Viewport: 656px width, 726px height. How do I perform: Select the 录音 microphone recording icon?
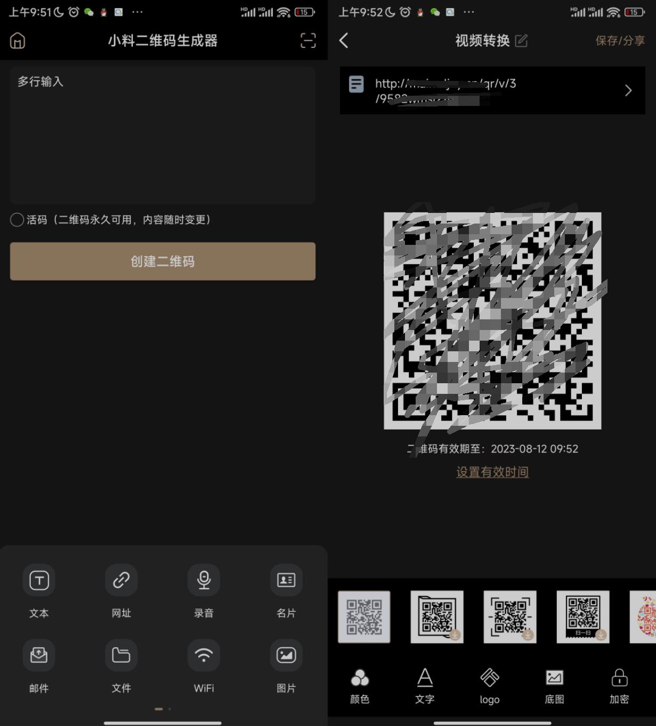click(x=204, y=580)
